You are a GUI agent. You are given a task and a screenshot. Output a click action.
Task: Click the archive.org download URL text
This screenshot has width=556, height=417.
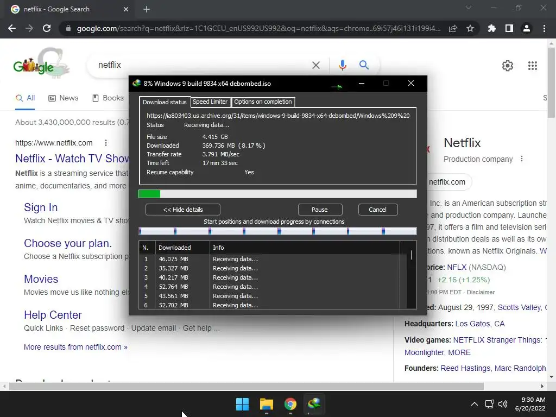278,116
